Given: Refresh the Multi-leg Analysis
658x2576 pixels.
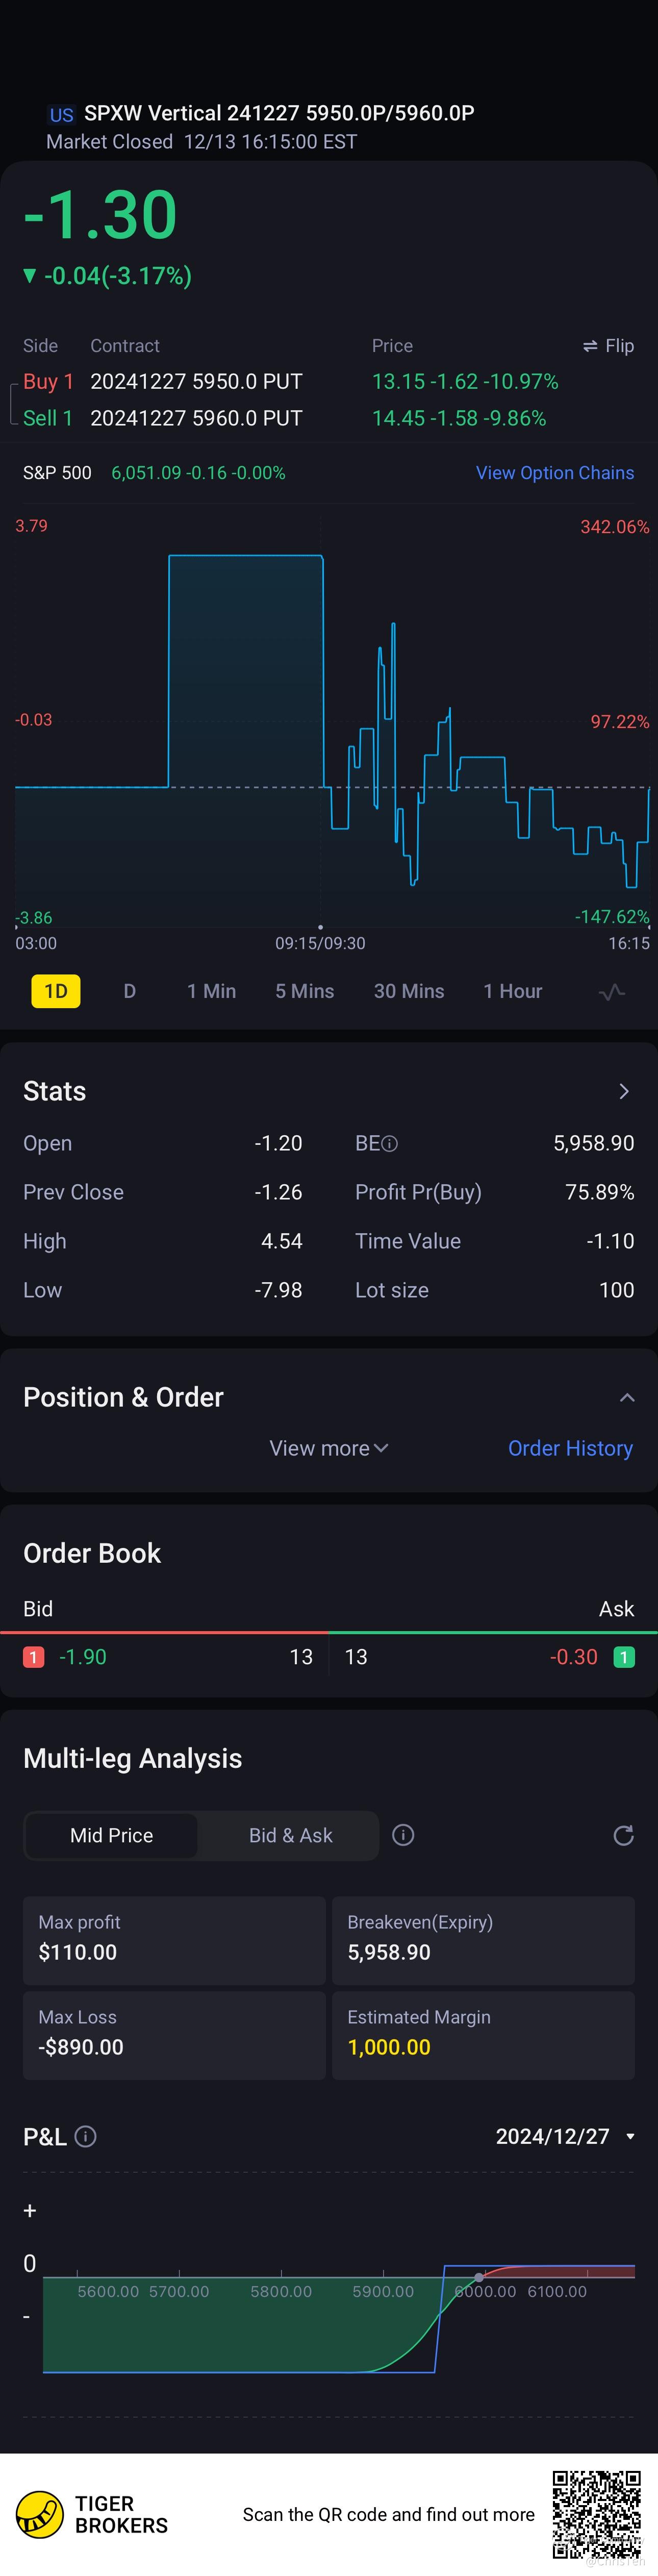Looking at the screenshot, I should [x=623, y=1835].
